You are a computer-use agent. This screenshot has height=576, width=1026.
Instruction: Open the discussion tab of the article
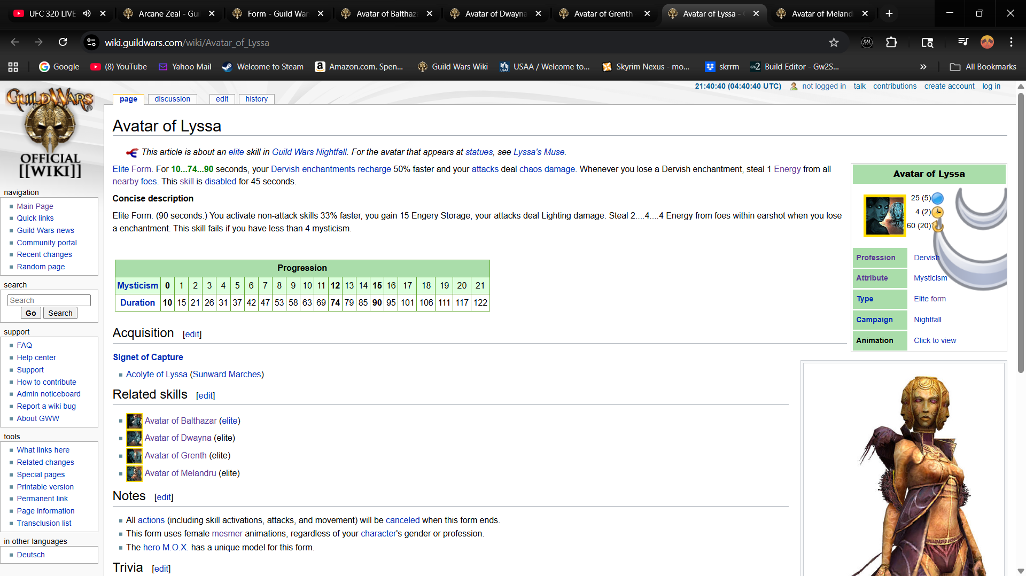[x=172, y=99]
